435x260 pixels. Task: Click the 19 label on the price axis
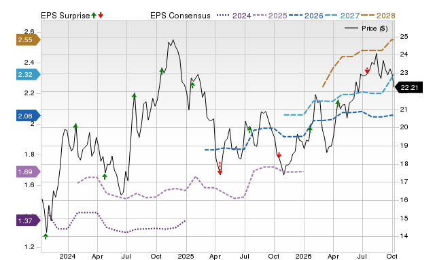(x=404, y=145)
